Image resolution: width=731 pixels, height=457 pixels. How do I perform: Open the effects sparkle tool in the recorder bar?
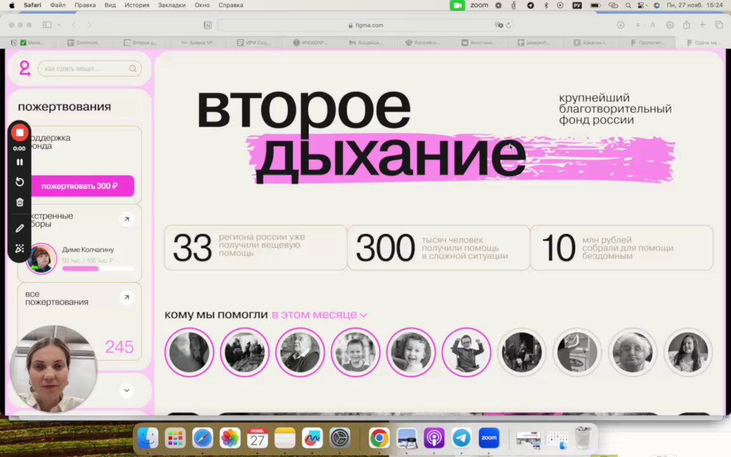point(20,249)
